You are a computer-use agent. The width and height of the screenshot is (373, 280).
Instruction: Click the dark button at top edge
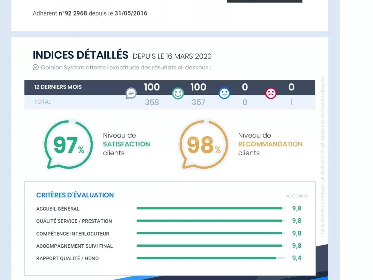click(x=264, y=1)
